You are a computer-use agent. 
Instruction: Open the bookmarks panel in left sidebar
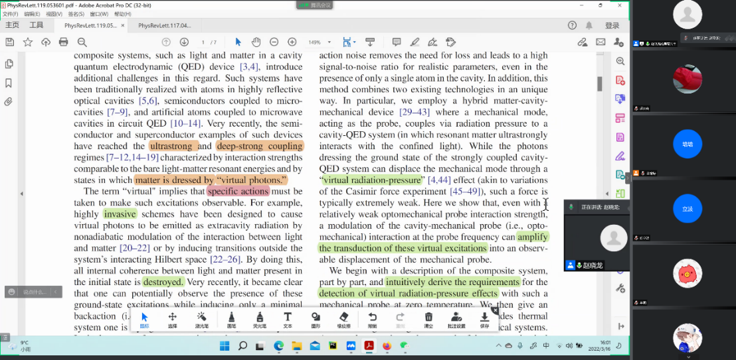click(9, 83)
